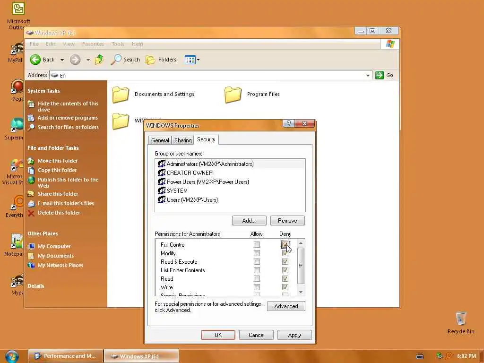
Task: Select the Program Files folder icon
Action: point(233,95)
